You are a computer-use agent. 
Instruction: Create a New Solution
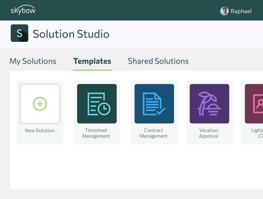(40, 112)
